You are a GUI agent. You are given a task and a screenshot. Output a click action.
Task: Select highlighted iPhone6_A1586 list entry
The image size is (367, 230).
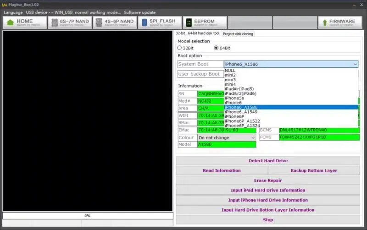[x=291, y=107]
